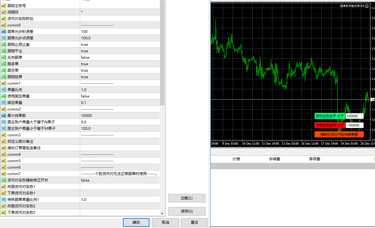Click the boolean icon beside 跟多单

(x=4, y=64)
